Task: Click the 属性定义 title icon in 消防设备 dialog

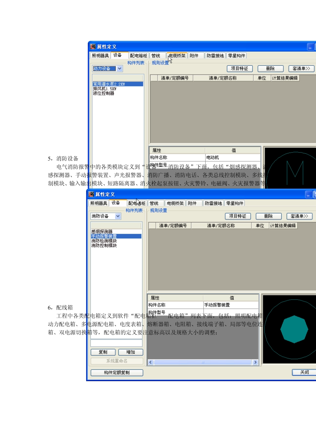Action: 91,194
